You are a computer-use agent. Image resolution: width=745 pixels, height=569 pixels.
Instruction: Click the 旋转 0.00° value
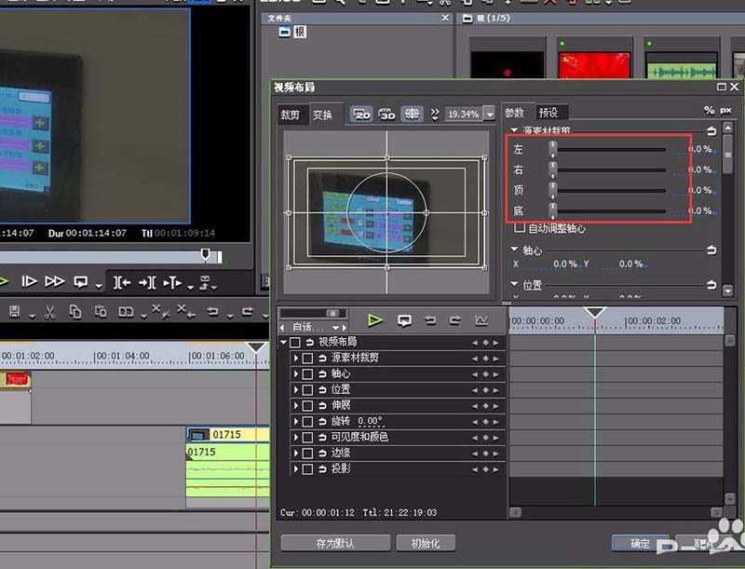pyautogui.click(x=370, y=421)
